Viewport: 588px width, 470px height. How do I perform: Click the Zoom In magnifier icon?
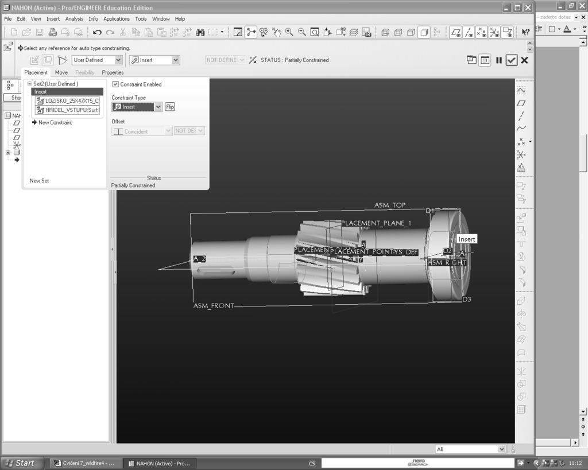click(289, 32)
